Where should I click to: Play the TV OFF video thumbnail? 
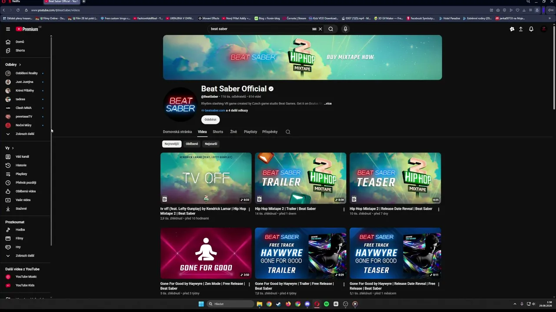pos(206,178)
